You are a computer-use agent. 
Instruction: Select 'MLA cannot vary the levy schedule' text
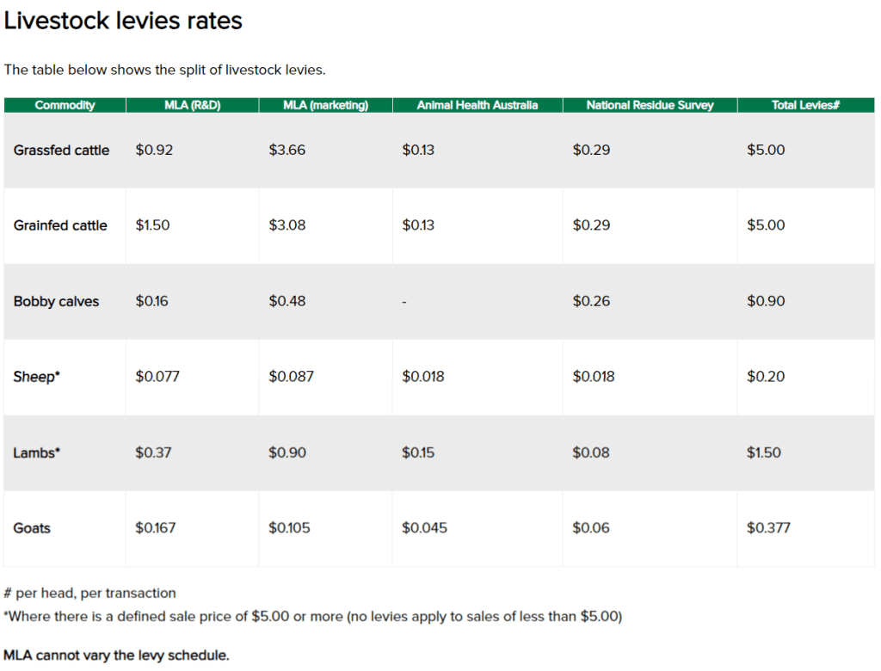[x=116, y=656]
